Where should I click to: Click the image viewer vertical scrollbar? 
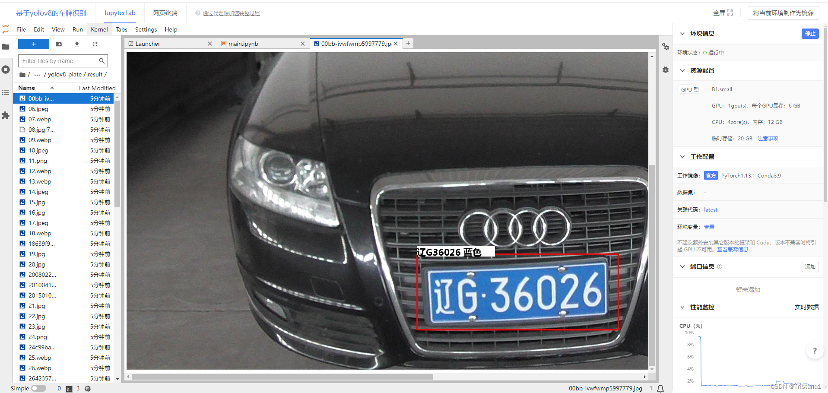point(652,265)
